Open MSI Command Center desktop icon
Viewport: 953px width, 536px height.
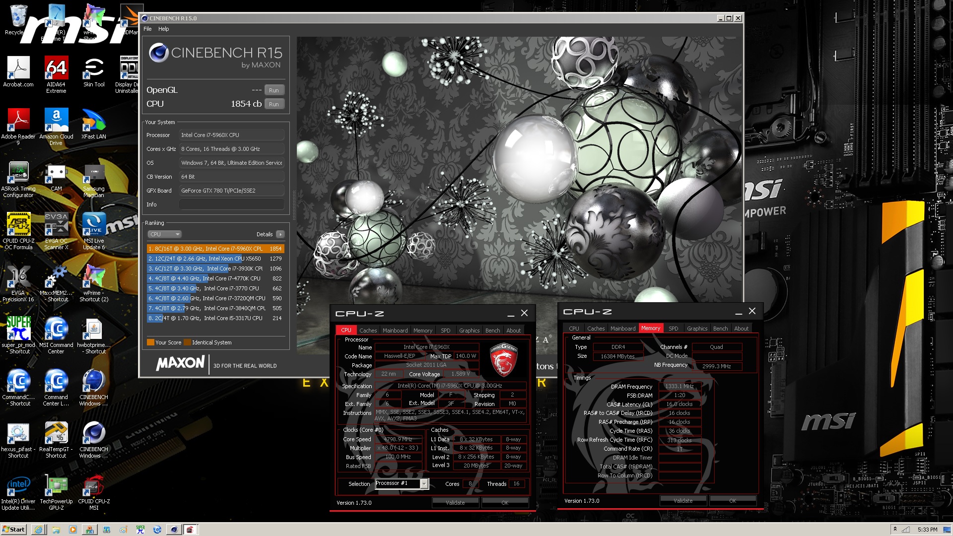(56, 336)
